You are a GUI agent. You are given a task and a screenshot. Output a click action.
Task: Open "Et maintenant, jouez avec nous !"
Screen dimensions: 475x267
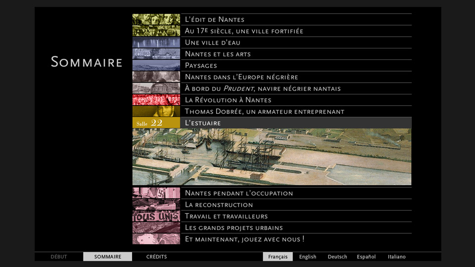(x=296, y=239)
